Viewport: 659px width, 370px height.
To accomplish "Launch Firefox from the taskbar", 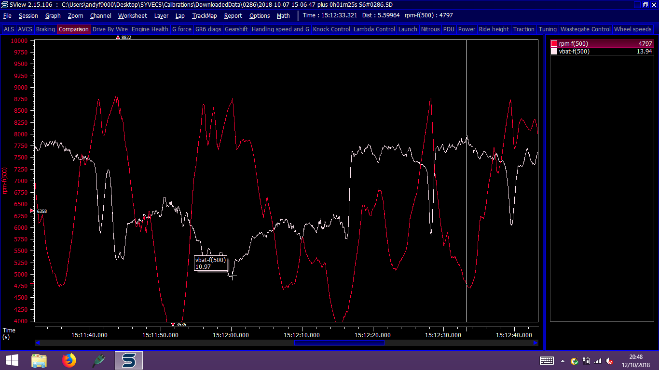I will coord(69,360).
